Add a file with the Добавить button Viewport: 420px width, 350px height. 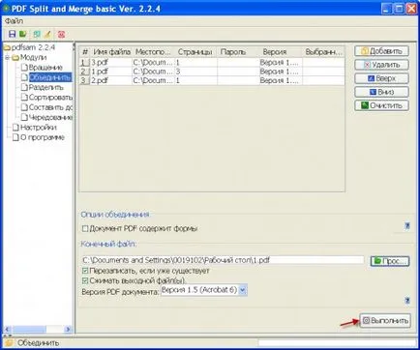(x=381, y=51)
